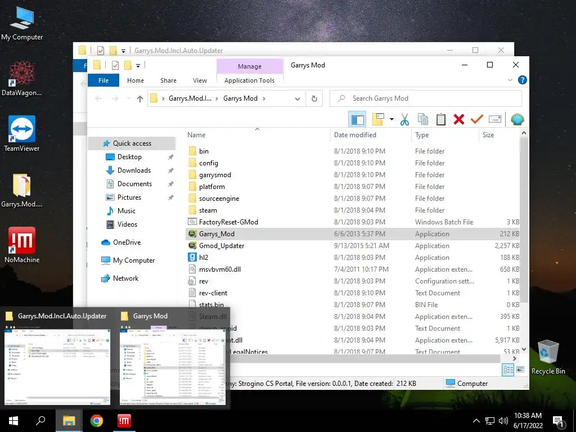Screen dimensions: 576x432
Task: Open DataWagon desktop shortcut
Action: (22, 78)
